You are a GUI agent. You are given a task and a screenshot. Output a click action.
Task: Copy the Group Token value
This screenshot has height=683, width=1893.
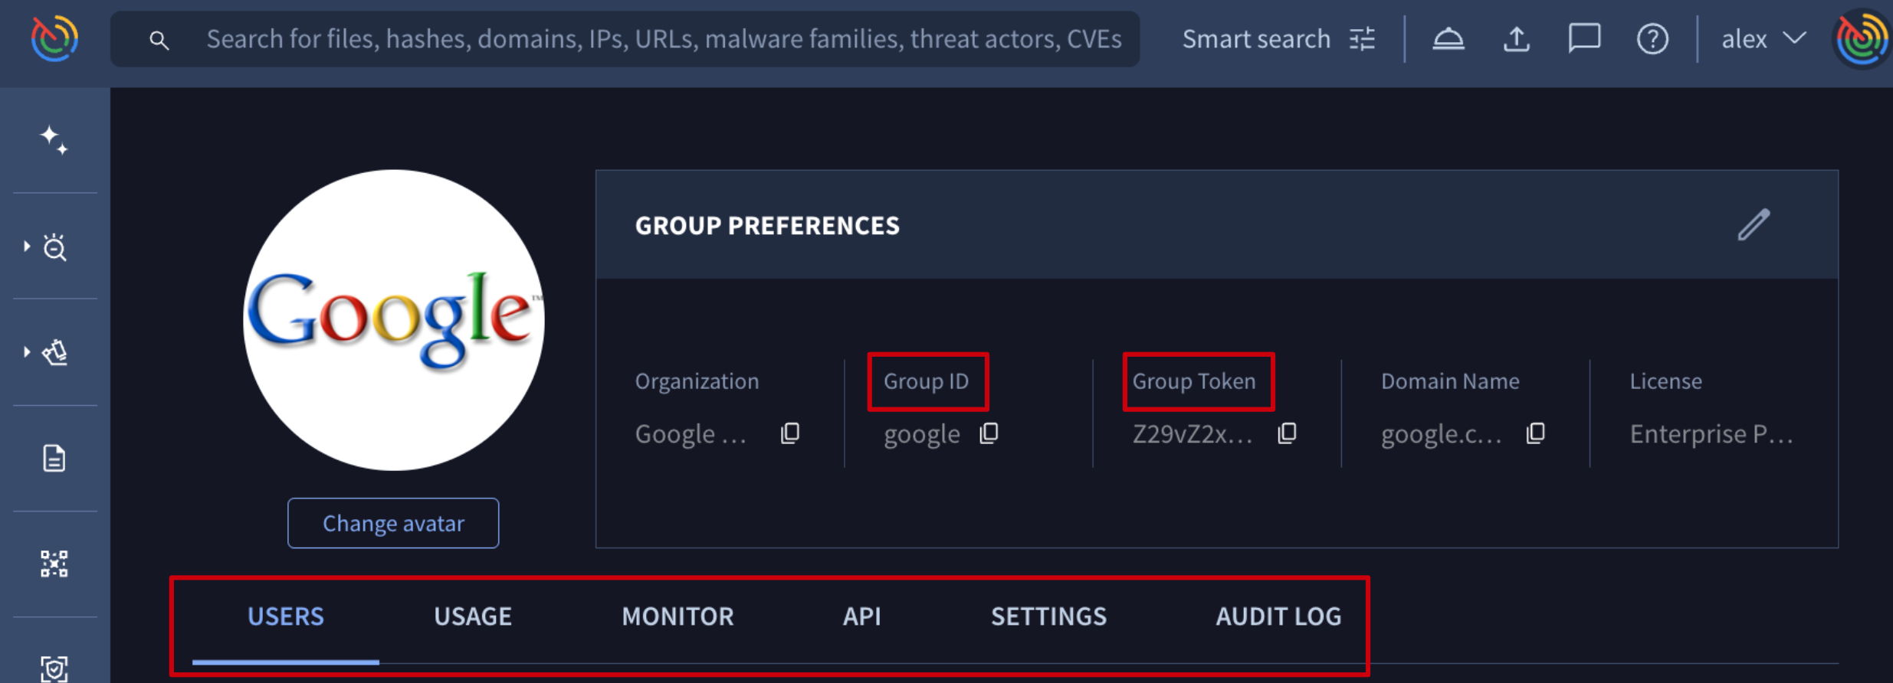1288,433
